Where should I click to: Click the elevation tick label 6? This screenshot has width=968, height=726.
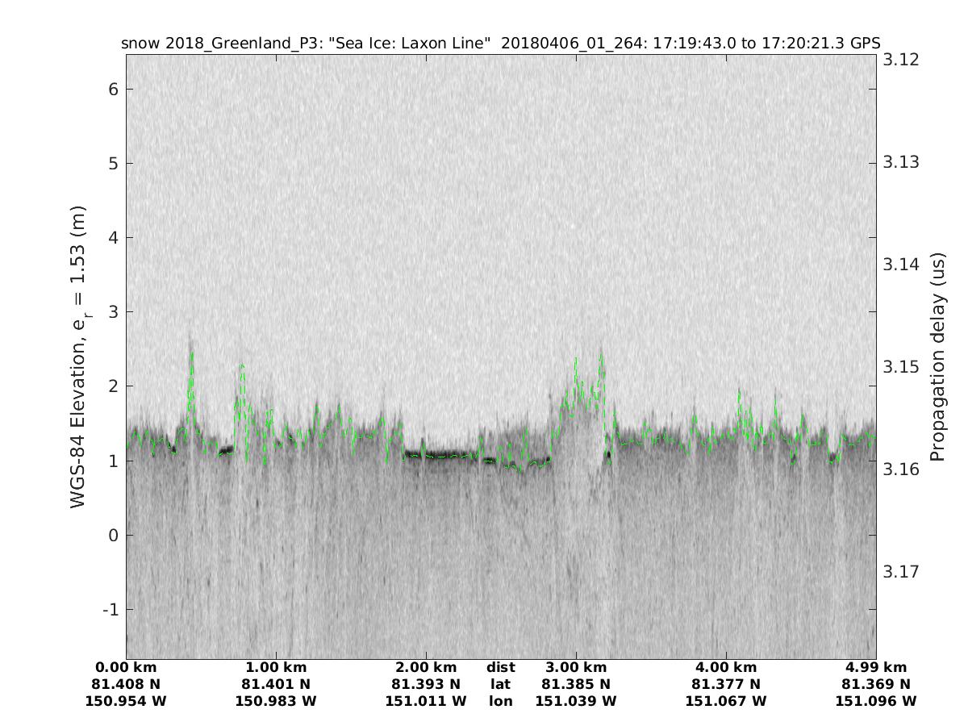114,89
